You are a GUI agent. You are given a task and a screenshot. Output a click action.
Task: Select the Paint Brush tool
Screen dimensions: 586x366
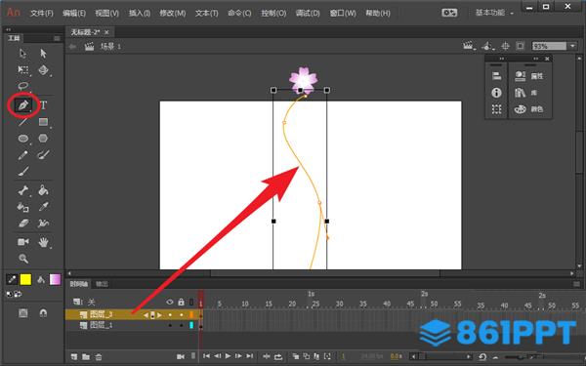click(43, 155)
